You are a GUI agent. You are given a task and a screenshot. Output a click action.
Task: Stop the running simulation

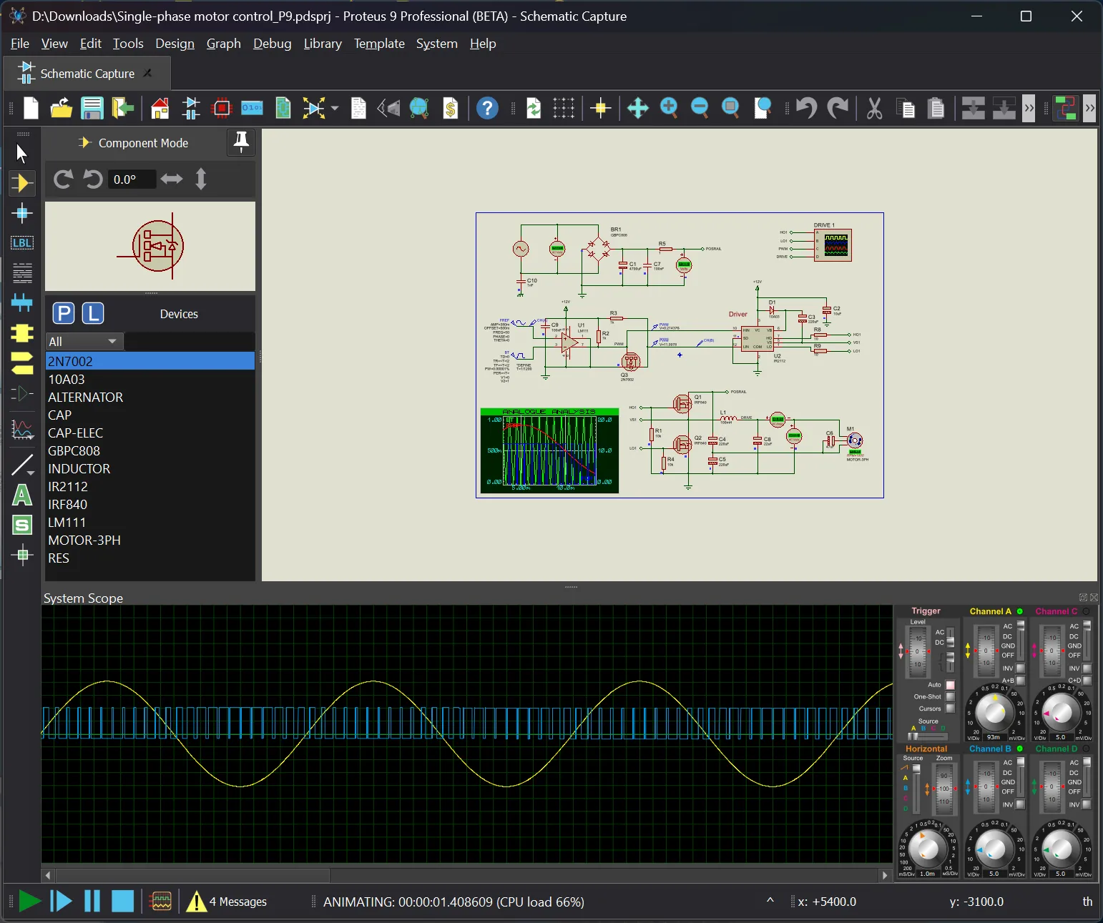click(122, 902)
